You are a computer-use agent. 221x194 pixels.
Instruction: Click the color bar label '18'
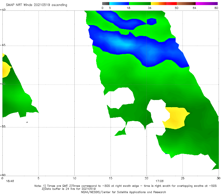128,8
